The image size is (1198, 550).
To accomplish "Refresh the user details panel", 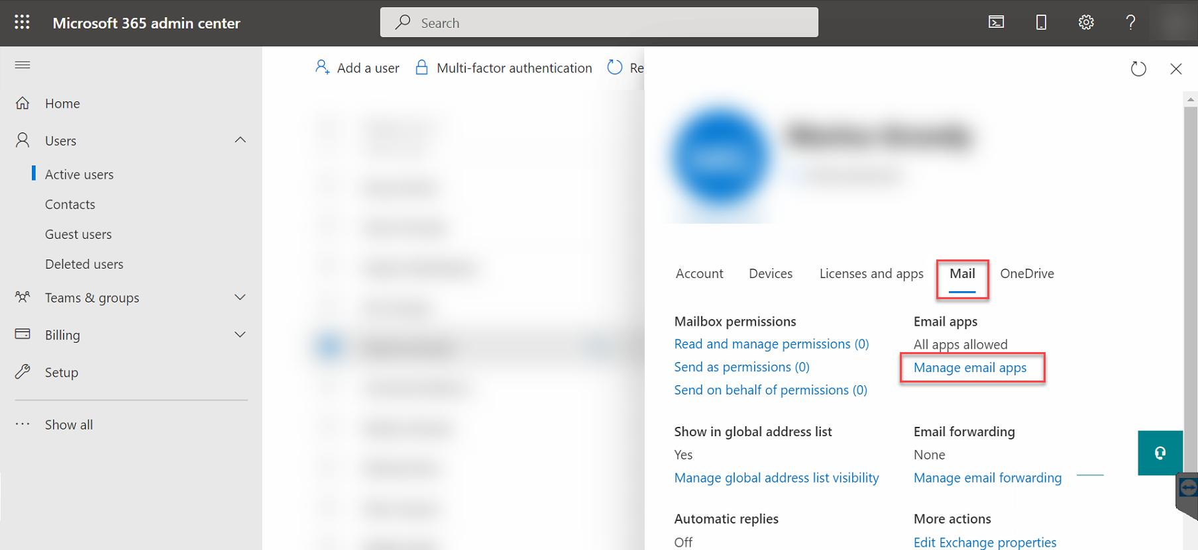I will (x=1138, y=69).
